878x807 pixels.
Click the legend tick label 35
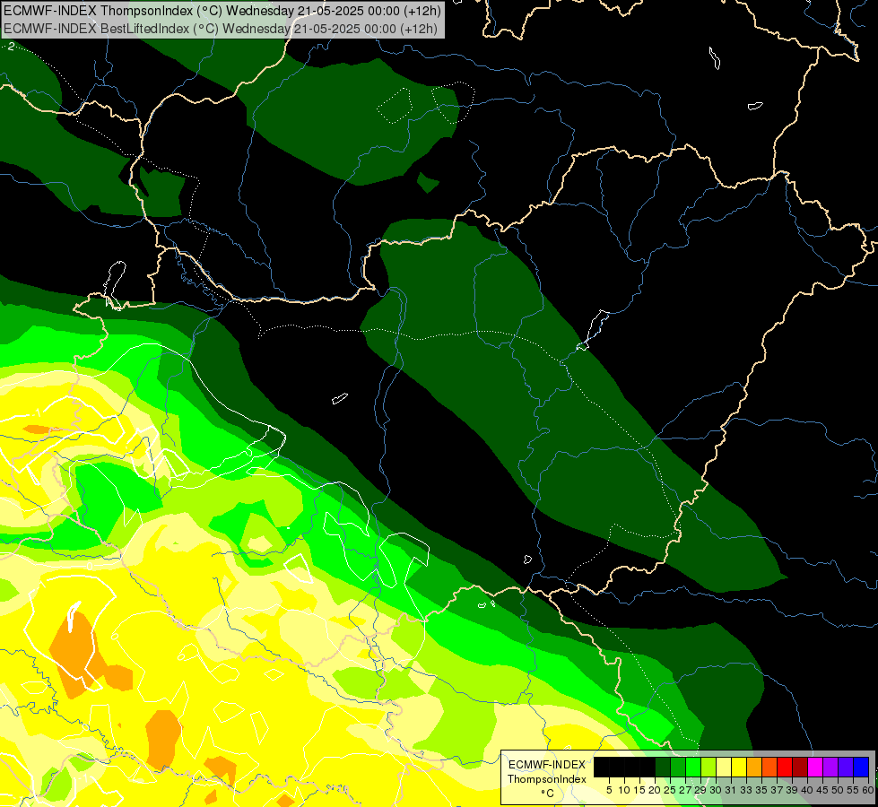coord(761,790)
